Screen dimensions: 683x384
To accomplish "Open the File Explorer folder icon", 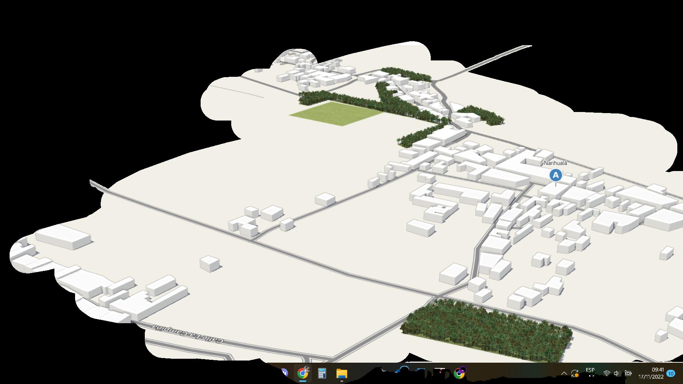I will 342,373.
